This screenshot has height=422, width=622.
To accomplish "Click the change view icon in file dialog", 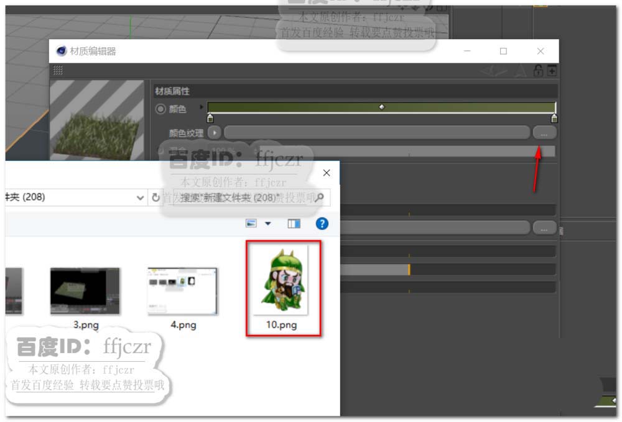I will 251,224.
